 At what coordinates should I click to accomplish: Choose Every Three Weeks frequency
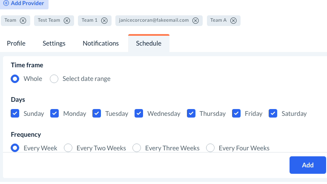tap(137, 148)
